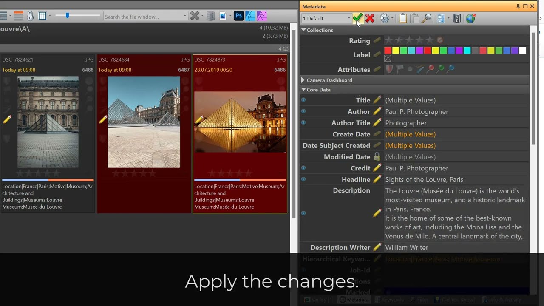Collapse the Core Data section

click(303, 90)
